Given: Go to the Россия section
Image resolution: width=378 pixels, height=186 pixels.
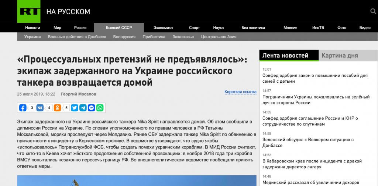Looking at the screenshot, I should tap(80, 28).
